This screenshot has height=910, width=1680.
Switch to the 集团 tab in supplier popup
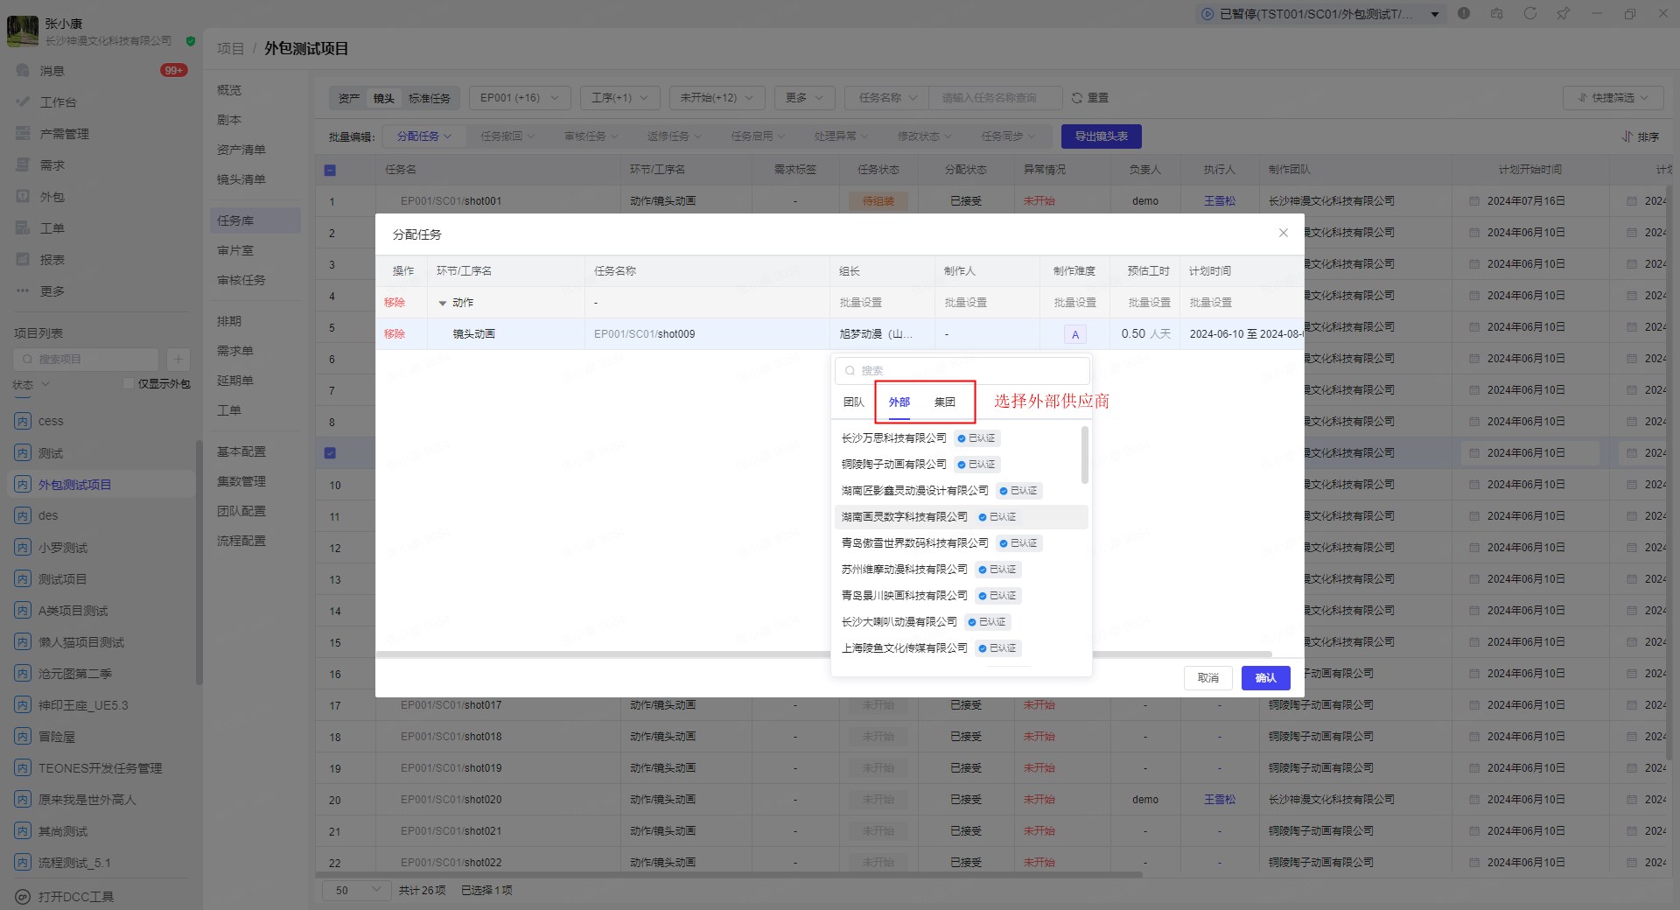coord(944,402)
